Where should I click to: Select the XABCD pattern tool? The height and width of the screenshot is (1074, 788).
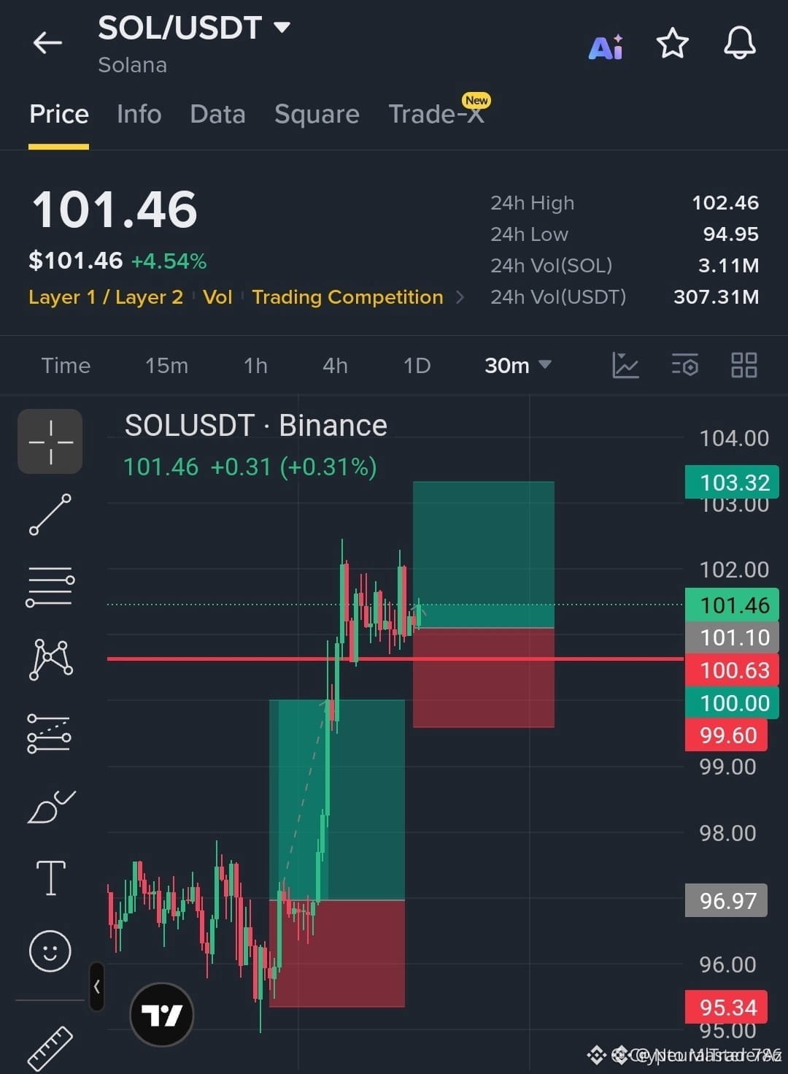50,659
